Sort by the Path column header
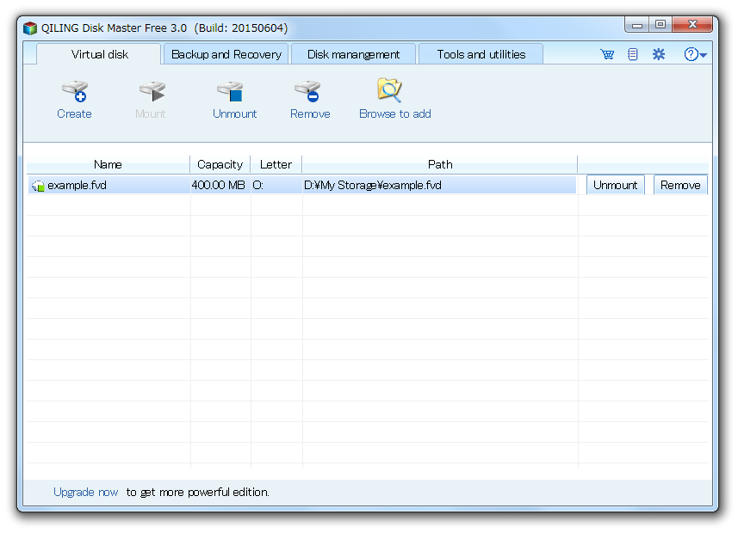Viewport: 738px width, 533px height. [x=440, y=164]
